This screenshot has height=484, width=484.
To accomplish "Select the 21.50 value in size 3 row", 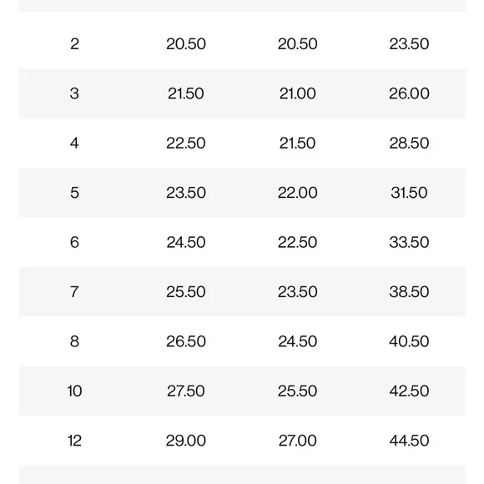I will pos(186,93).
